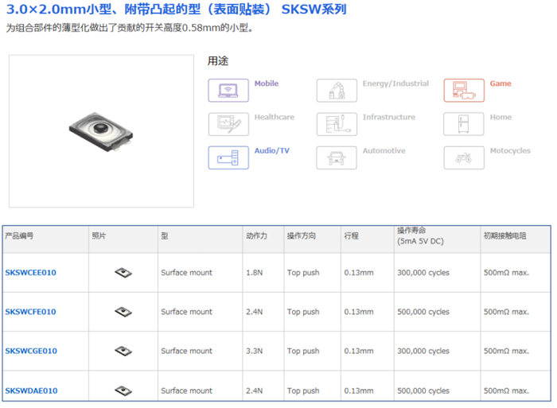Select the Energy/Industrial robot arm icon
The height and width of the screenshot is (408, 557).
pyautogui.click(x=337, y=91)
